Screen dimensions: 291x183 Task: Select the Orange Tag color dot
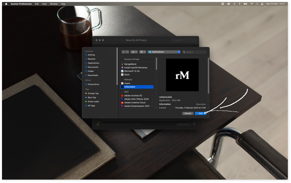(x=86, y=93)
